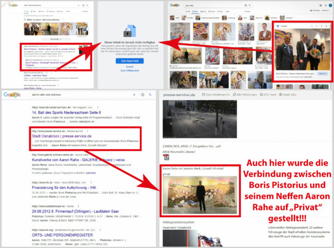Viewport: 334px width, 248px height.
Task: Go to previous image in the preview panel
Action: tap(312, 26)
